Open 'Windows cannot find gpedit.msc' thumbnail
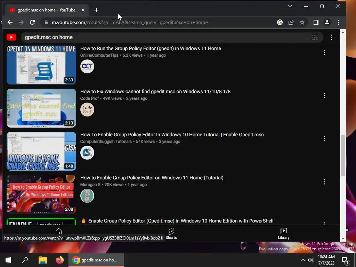The width and height of the screenshot is (356, 267). tap(41, 108)
